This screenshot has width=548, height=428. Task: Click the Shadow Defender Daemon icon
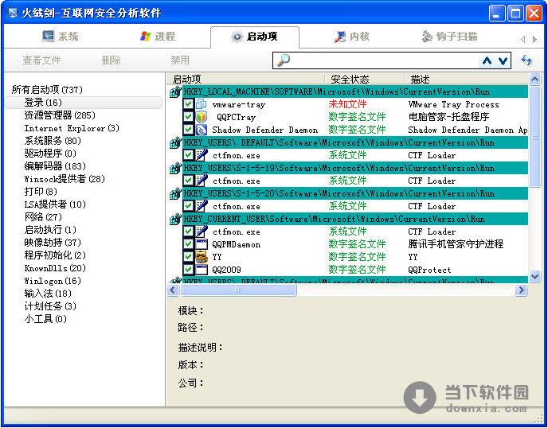[x=202, y=130]
